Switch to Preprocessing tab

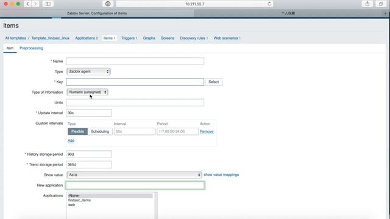pyautogui.click(x=31, y=48)
